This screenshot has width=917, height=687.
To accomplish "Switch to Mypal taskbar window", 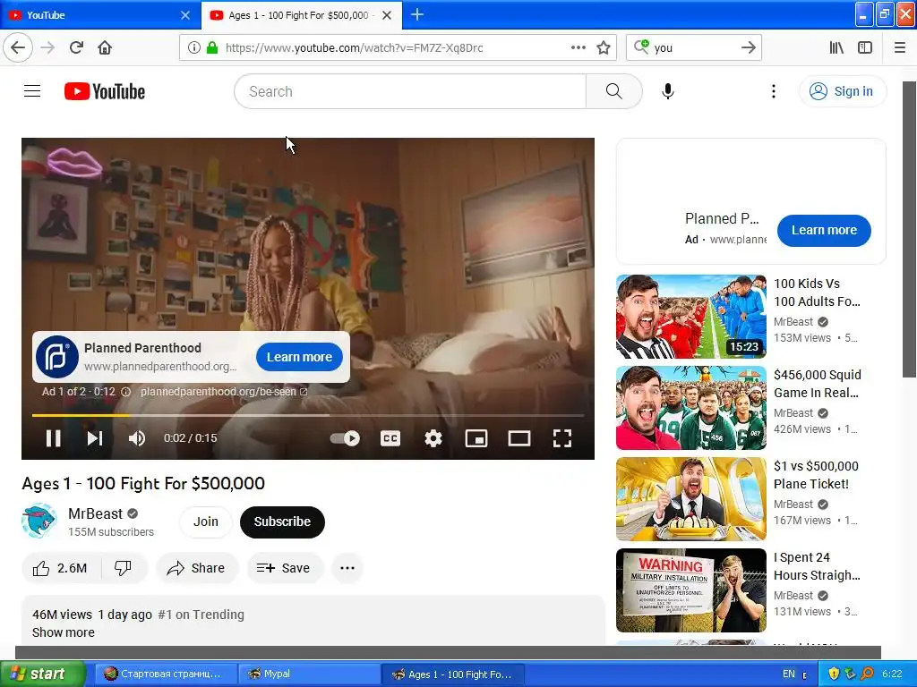I will click(x=309, y=674).
